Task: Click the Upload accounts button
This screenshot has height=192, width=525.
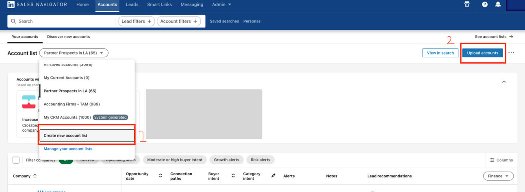Action: click(482, 53)
